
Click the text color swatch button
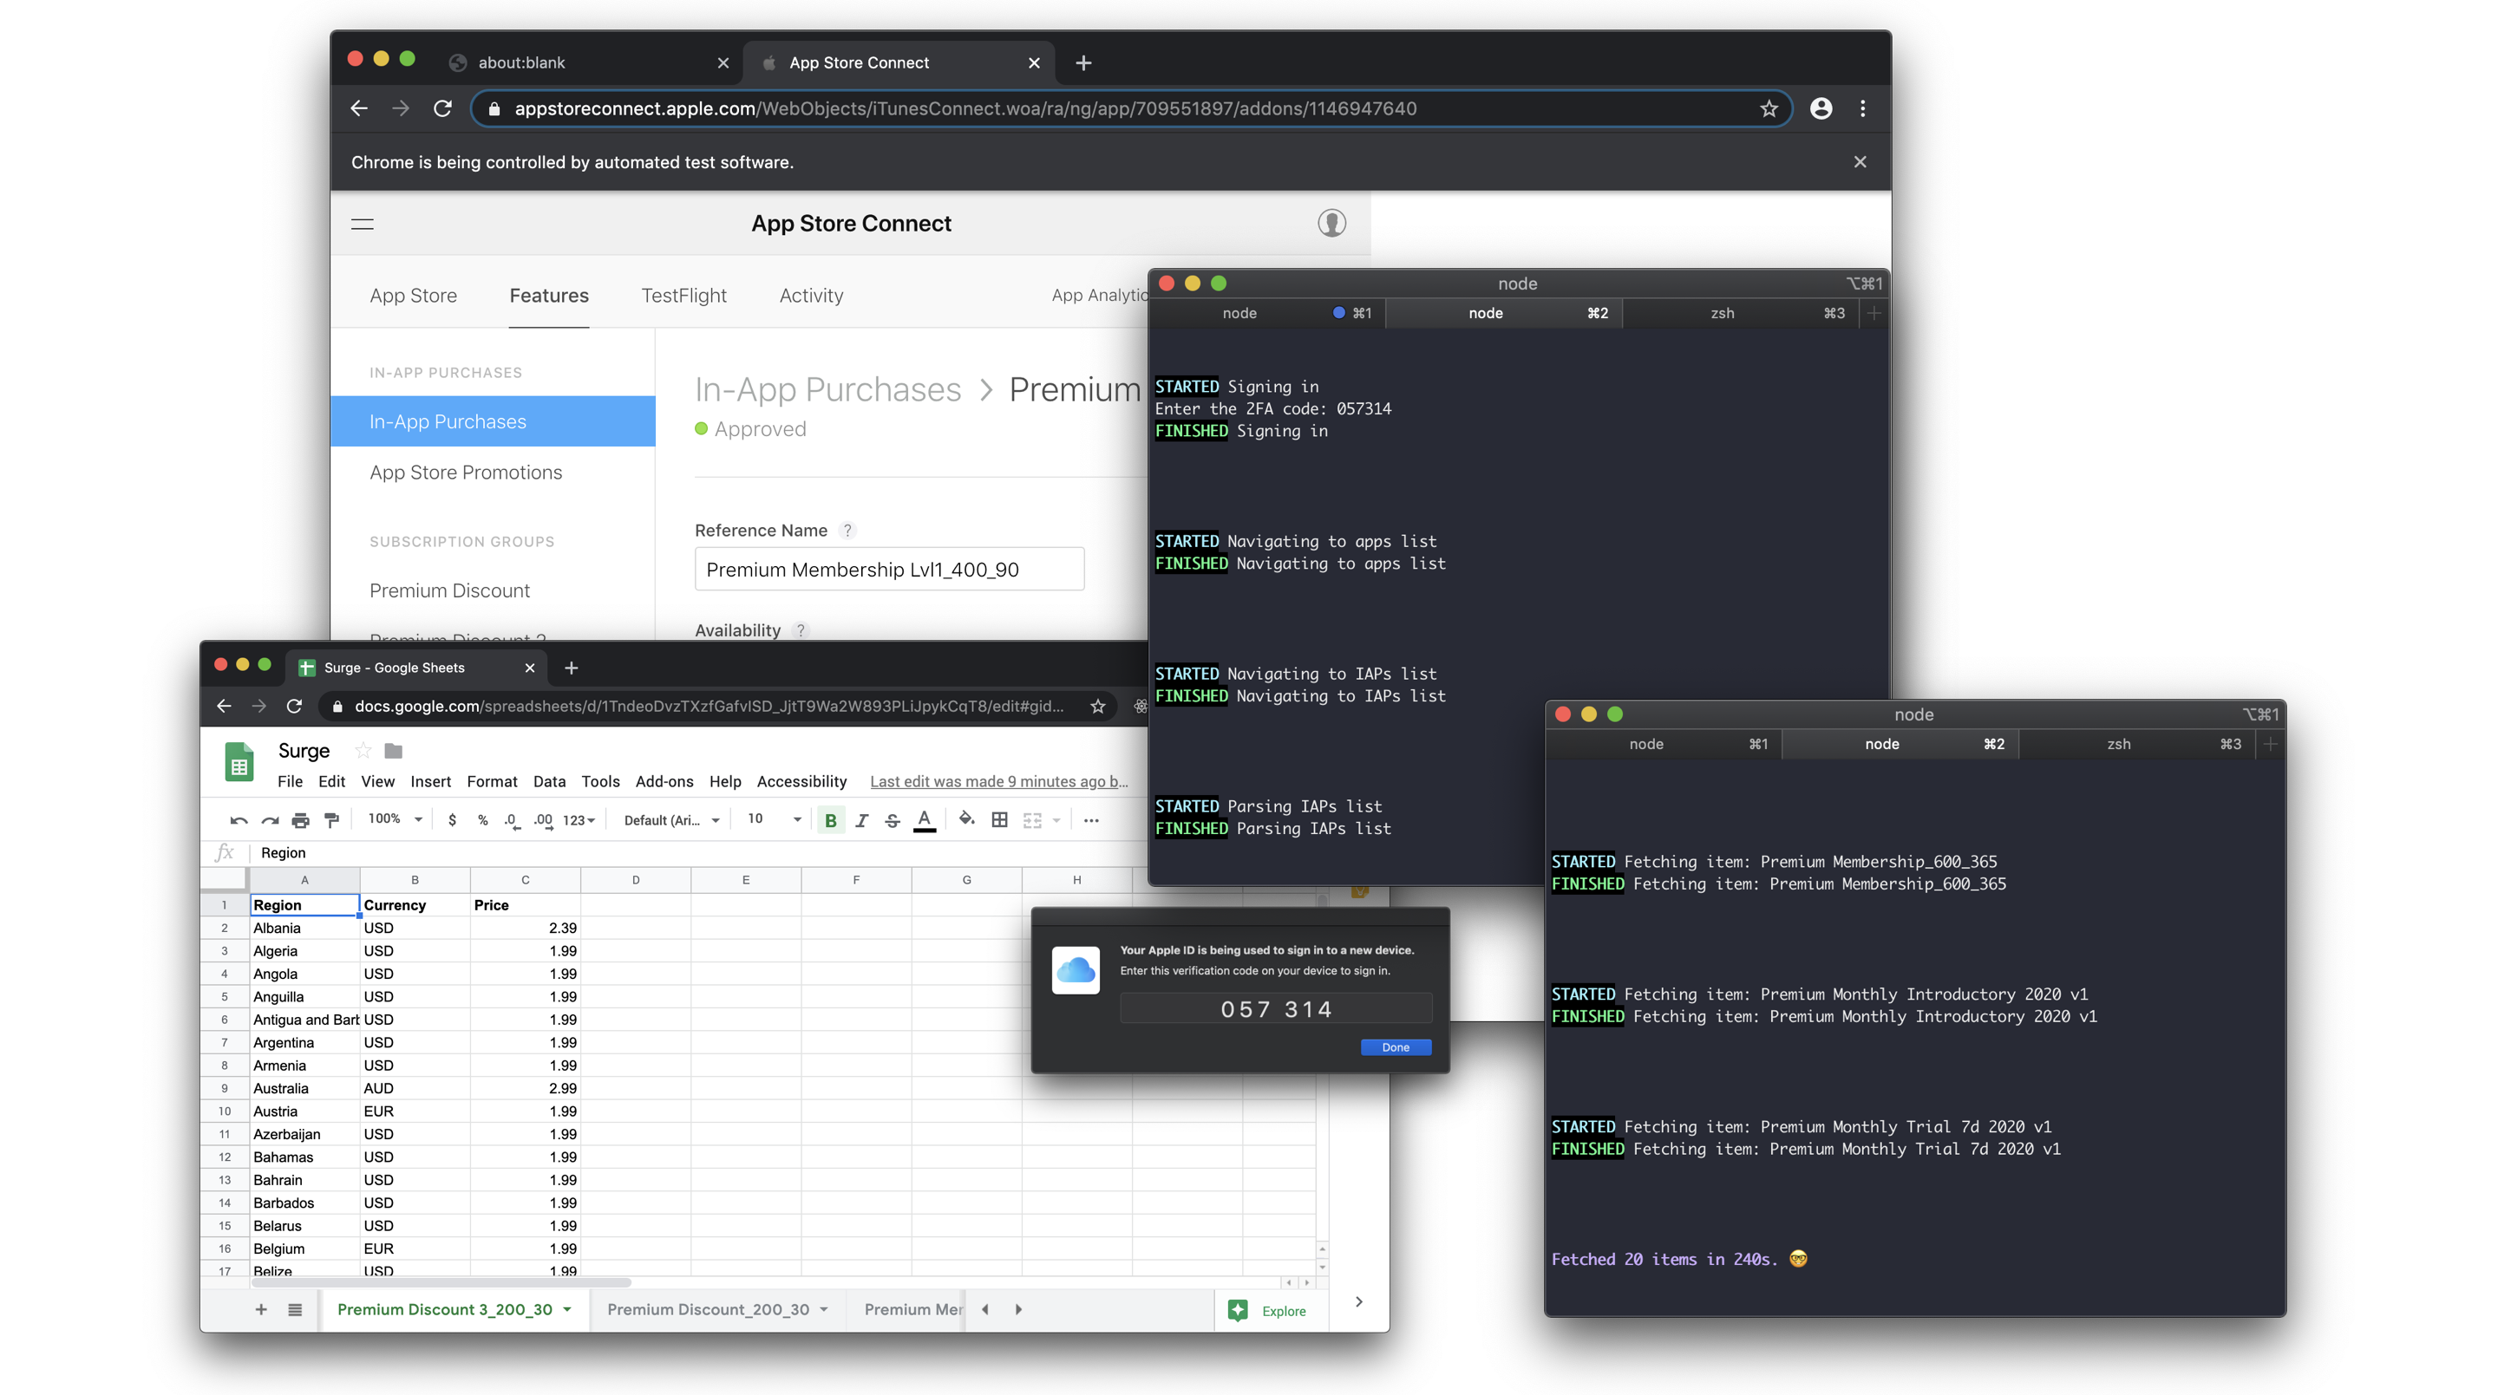point(924,820)
